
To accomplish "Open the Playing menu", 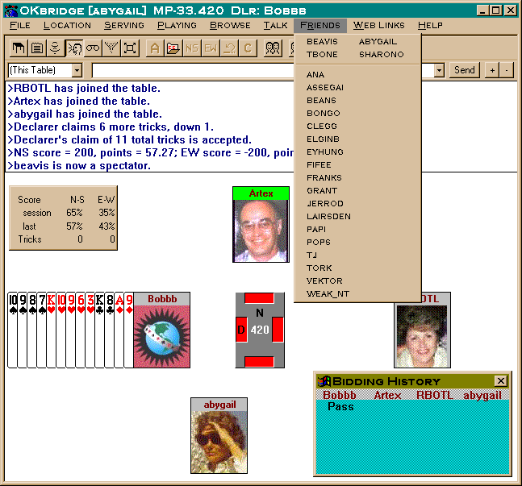I will pyautogui.click(x=177, y=25).
